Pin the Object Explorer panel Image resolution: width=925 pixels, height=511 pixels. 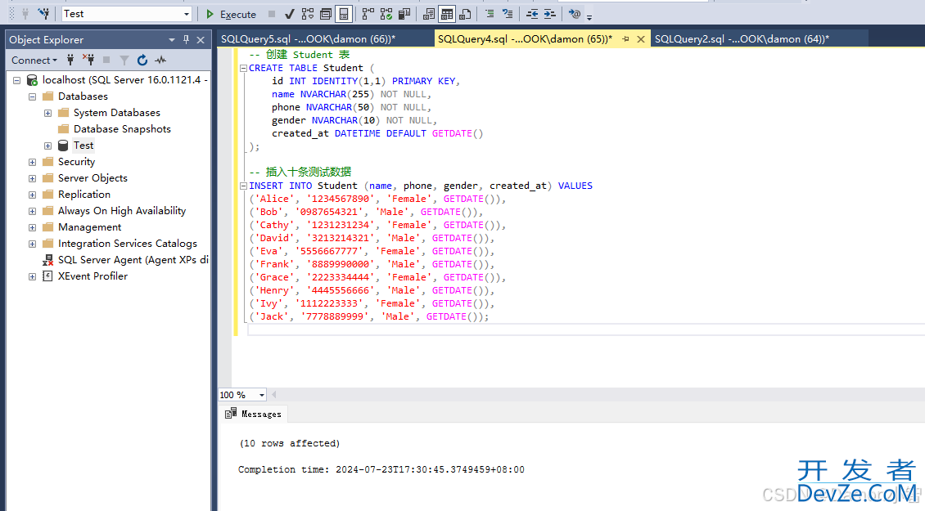tap(186, 39)
